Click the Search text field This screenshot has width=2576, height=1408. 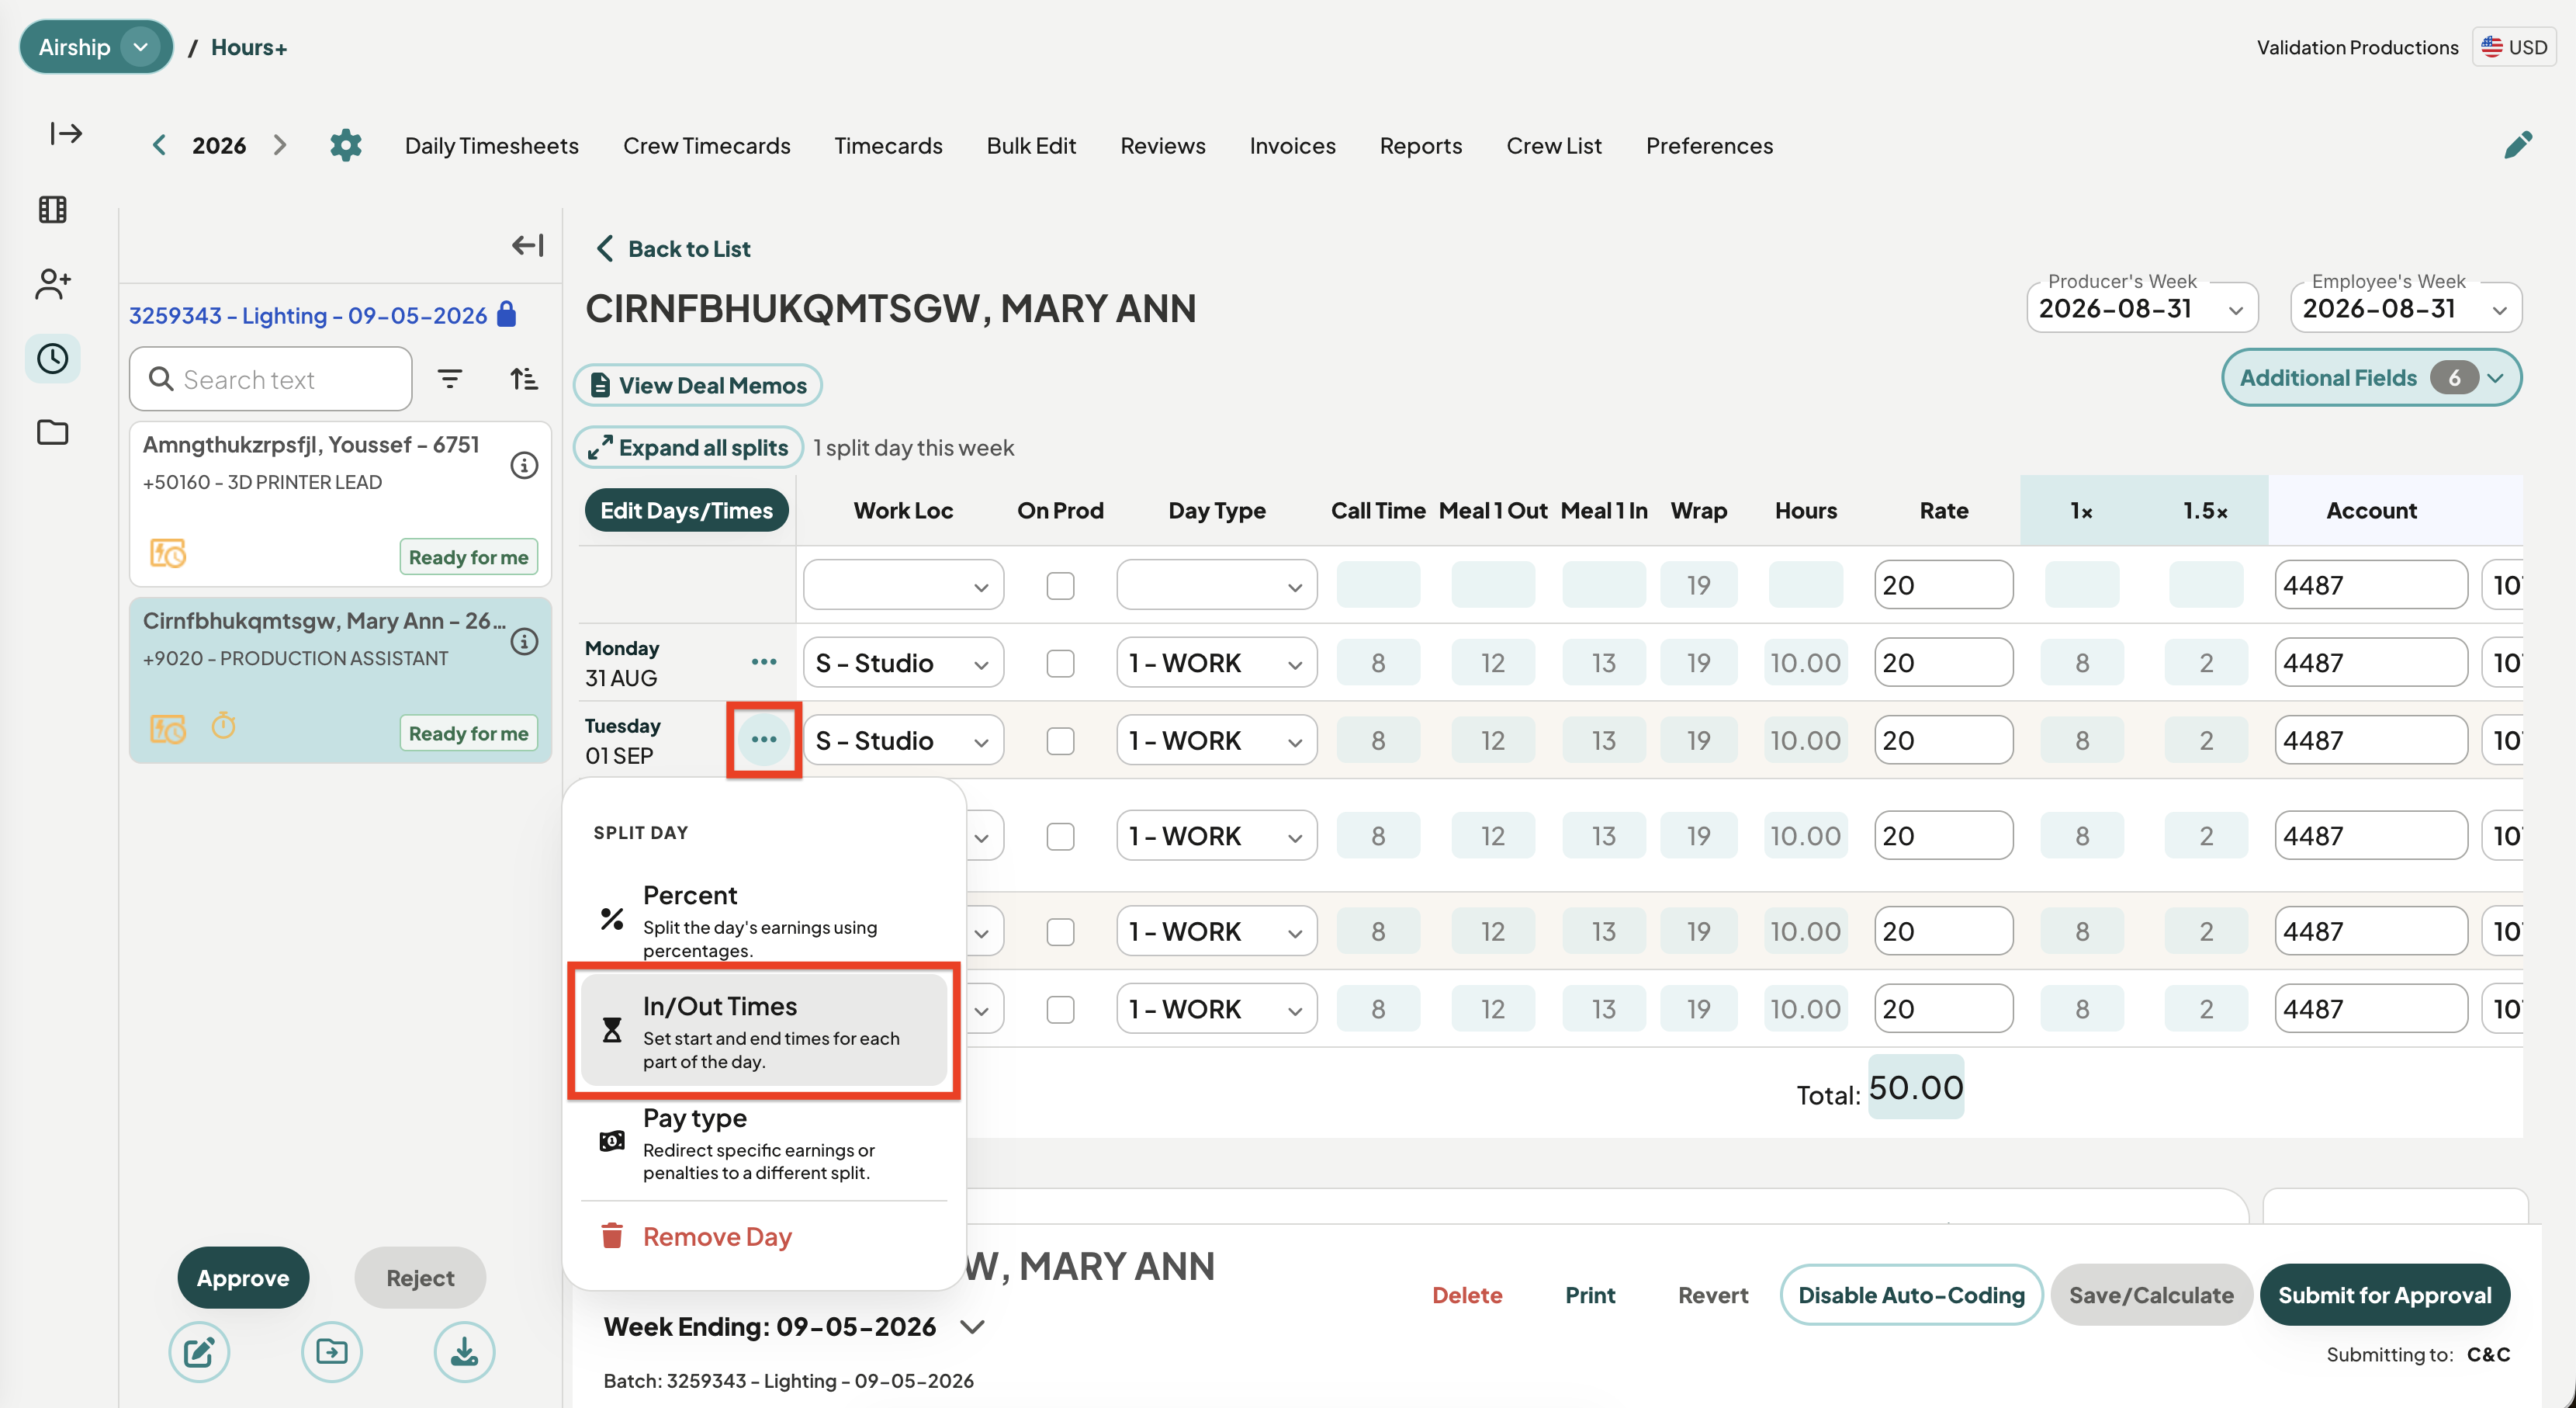tap(271, 380)
